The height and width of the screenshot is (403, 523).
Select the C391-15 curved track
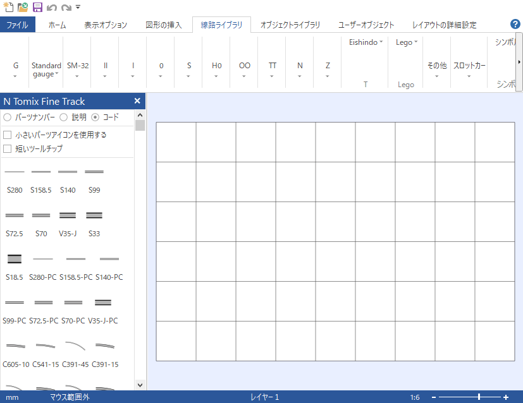[x=105, y=355]
